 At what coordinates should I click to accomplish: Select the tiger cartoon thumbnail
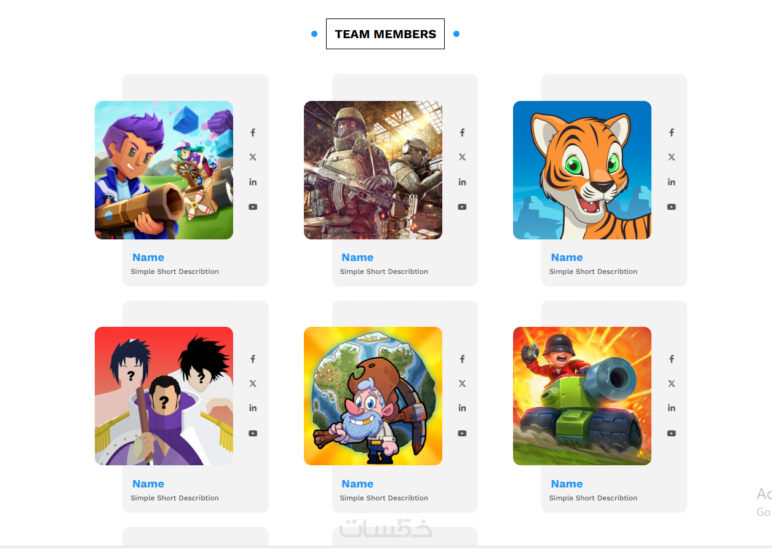click(582, 170)
